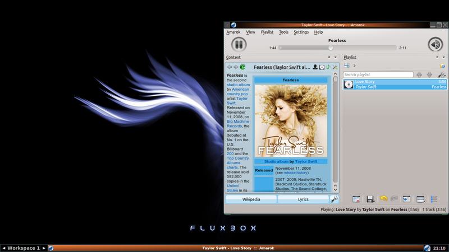
Task: Click the scroll-up arrow of the Wikipedia pane
Action: 335,74
